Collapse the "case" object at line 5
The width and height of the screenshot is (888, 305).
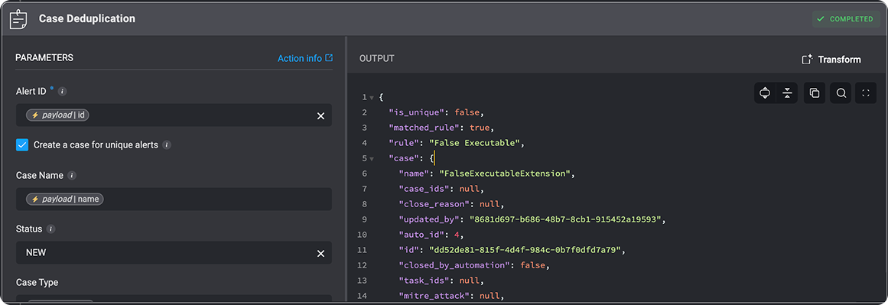[x=372, y=159]
